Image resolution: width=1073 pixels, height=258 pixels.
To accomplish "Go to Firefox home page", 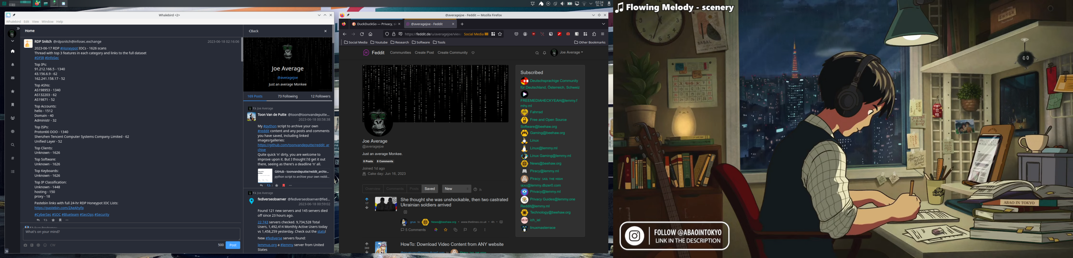I will coord(370,34).
